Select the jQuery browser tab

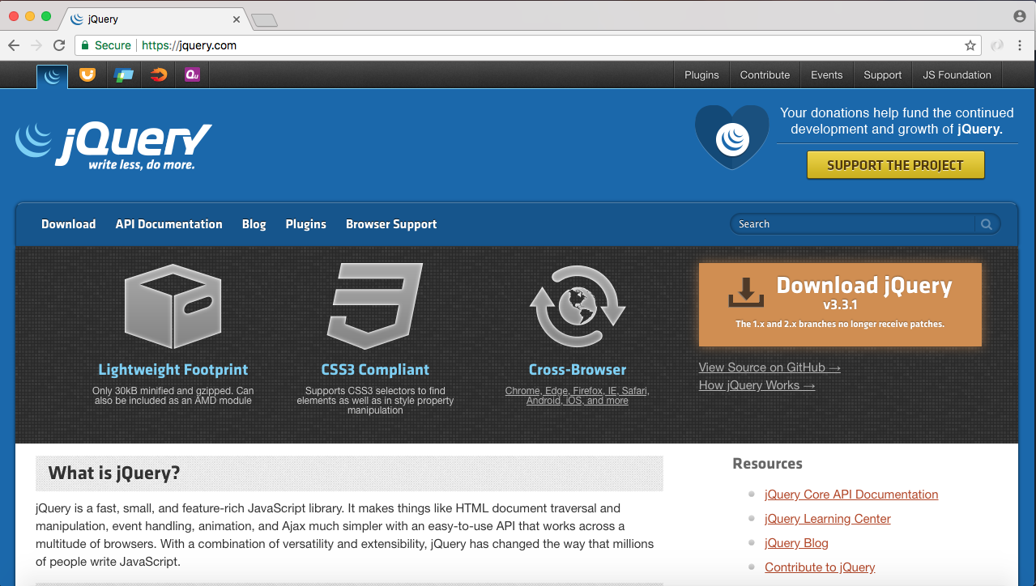(x=154, y=19)
